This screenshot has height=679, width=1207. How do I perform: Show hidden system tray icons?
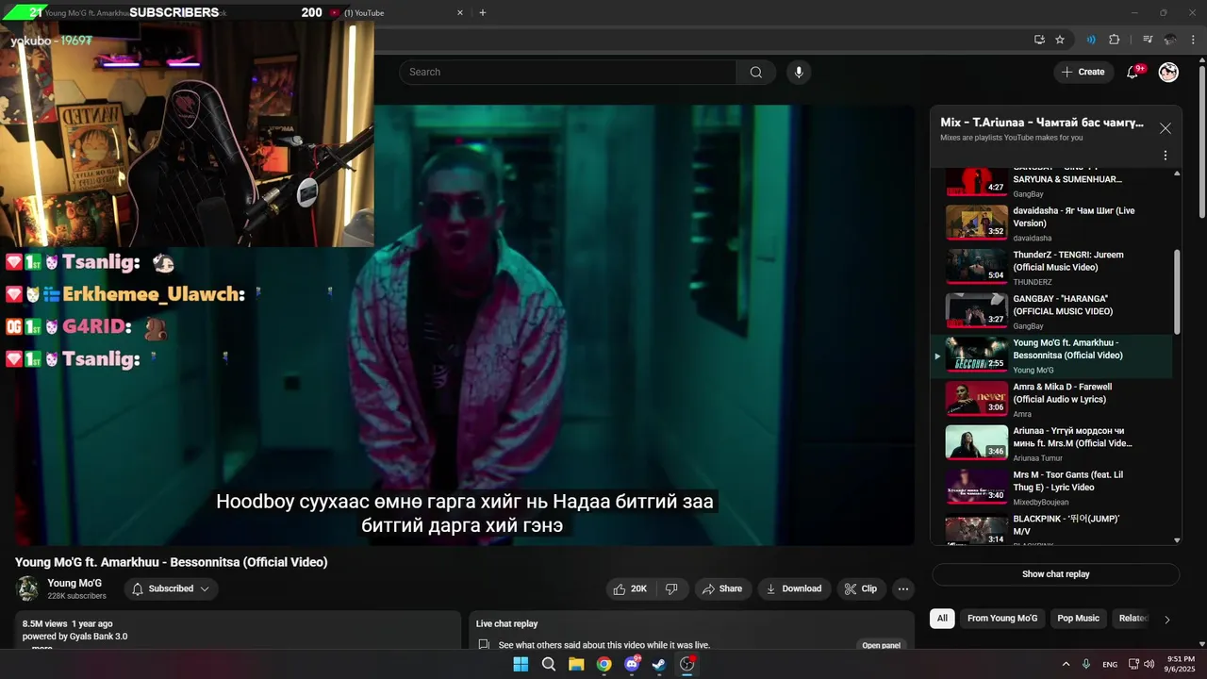1066,664
